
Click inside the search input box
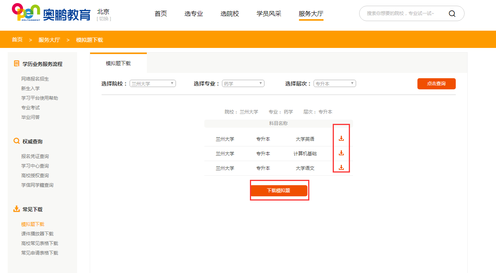tap(402, 13)
